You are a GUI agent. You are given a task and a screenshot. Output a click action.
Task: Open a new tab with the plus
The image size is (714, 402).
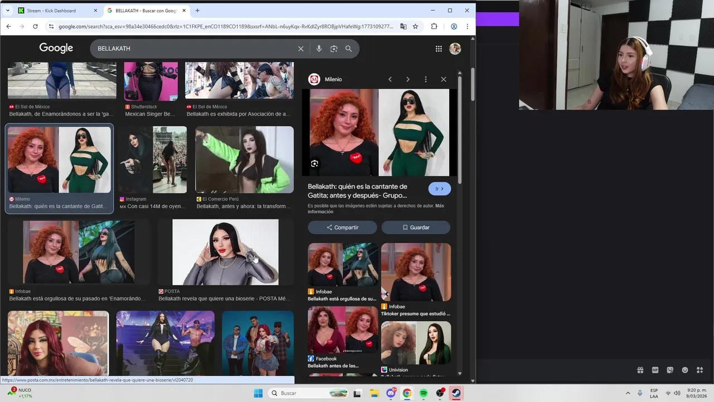click(197, 11)
